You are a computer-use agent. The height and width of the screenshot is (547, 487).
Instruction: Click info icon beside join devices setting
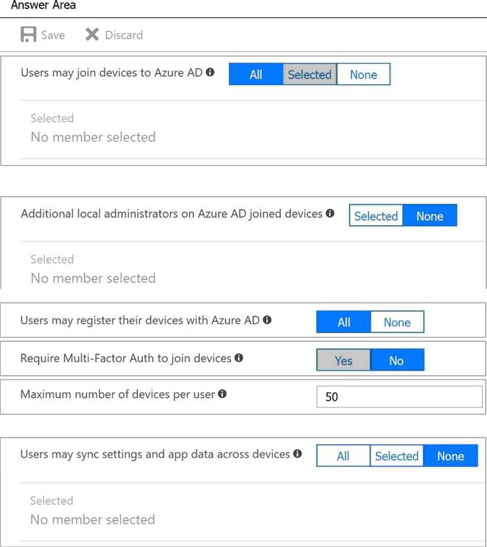coord(210,72)
